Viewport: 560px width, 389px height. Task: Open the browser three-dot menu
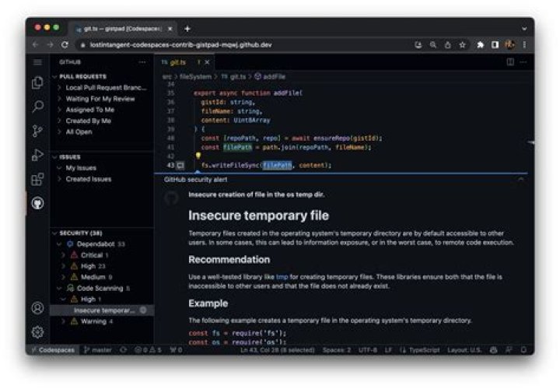(x=524, y=44)
